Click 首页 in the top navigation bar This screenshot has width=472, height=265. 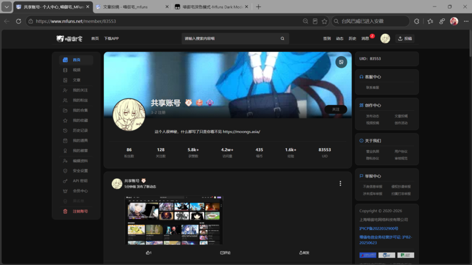tap(95, 38)
